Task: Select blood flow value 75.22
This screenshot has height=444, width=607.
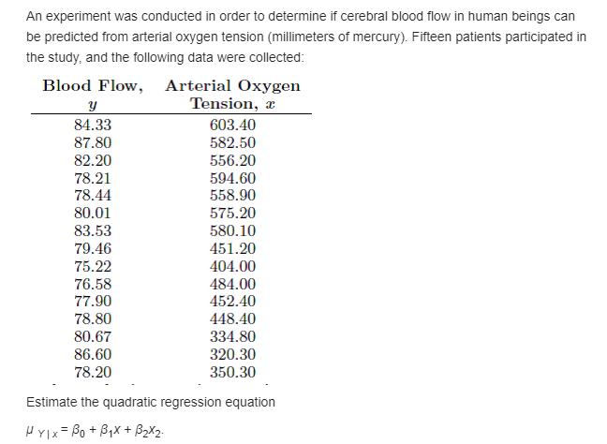Action: 93,266
